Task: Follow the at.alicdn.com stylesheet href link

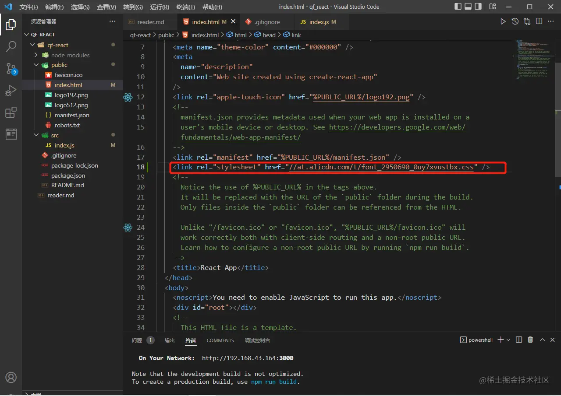Action: [x=381, y=167]
